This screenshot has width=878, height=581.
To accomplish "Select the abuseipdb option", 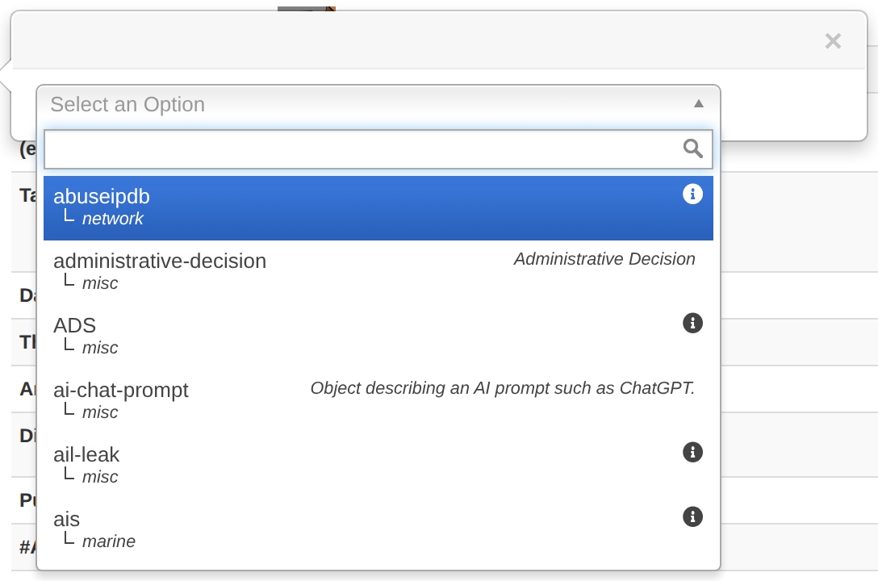I will (378, 208).
